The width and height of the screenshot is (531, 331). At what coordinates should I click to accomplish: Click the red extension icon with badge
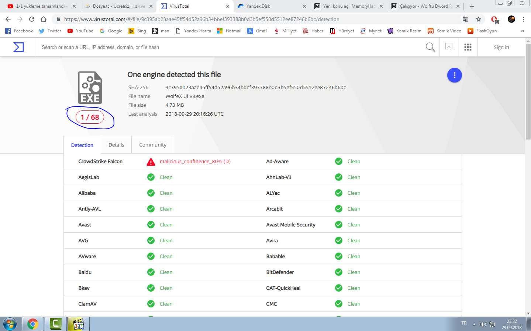[x=494, y=20]
